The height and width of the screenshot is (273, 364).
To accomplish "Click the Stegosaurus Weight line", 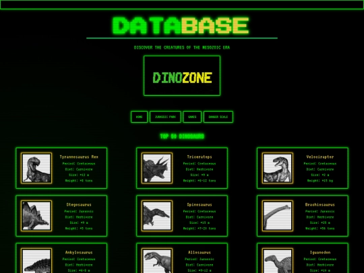I will (79, 229).
